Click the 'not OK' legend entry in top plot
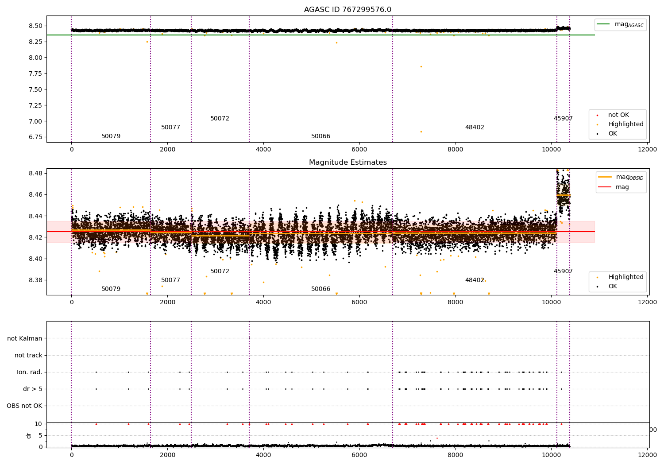This screenshot has height=465, width=664. pos(613,115)
